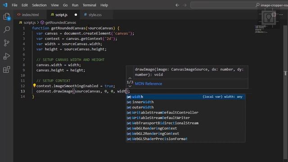The width and height of the screenshot is (288, 162).
Task: Show previous signature with up chevron
Action: (130, 78)
